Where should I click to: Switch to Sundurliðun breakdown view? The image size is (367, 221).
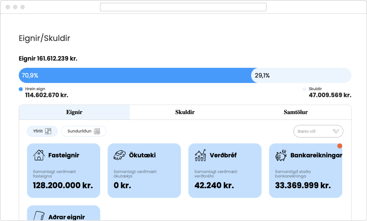point(84,131)
